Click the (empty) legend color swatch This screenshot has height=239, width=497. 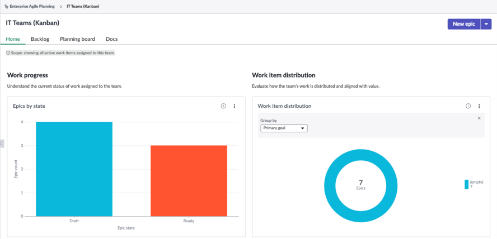[467, 184]
